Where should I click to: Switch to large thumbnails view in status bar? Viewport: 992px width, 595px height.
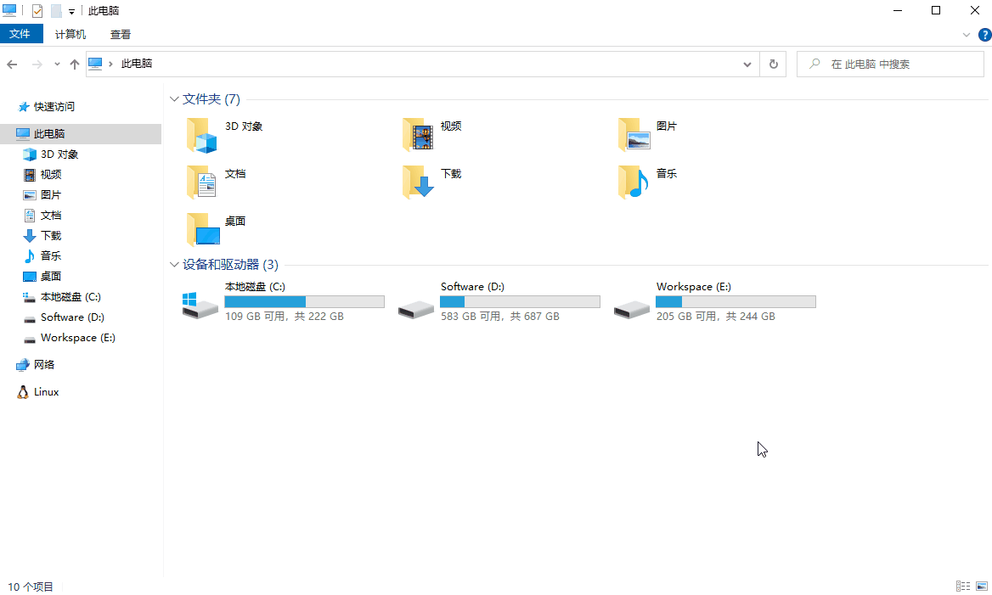click(x=982, y=587)
